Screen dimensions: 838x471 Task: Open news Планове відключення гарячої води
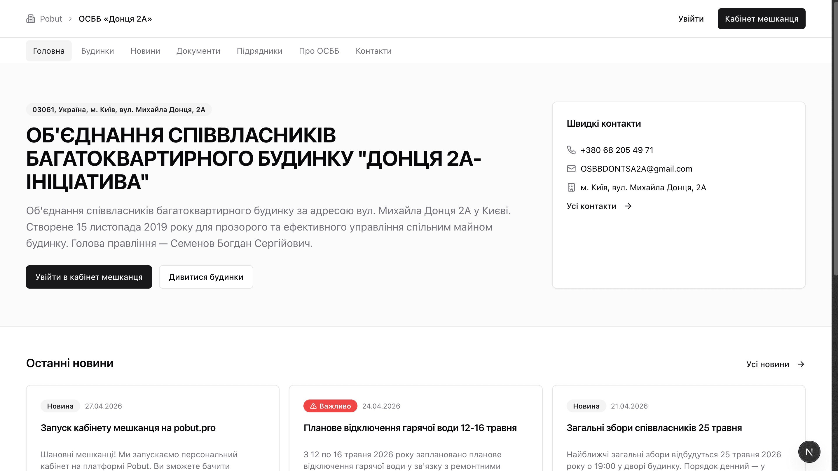pos(410,428)
